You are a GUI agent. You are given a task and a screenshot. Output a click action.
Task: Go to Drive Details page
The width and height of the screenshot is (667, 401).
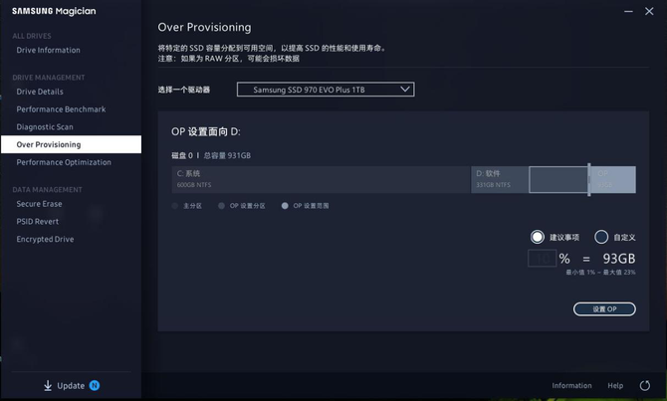[40, 92]
